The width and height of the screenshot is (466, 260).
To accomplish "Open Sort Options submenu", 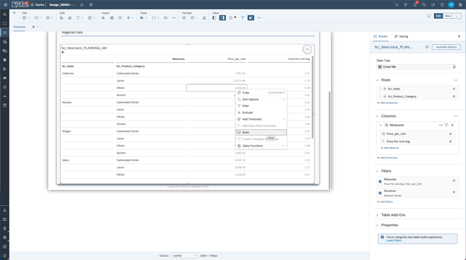I will pos(261,99).
